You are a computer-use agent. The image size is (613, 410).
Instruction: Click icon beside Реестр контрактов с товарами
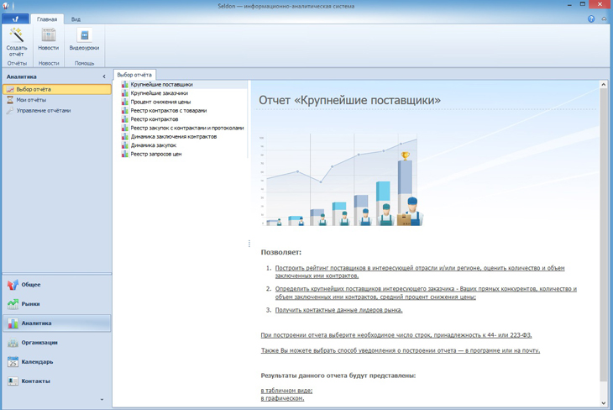coord(125,110)
